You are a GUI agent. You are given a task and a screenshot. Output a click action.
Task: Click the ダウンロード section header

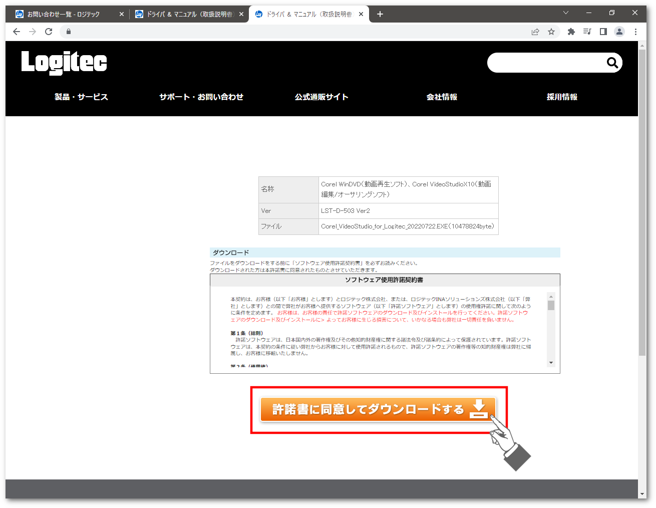[385, 252]
